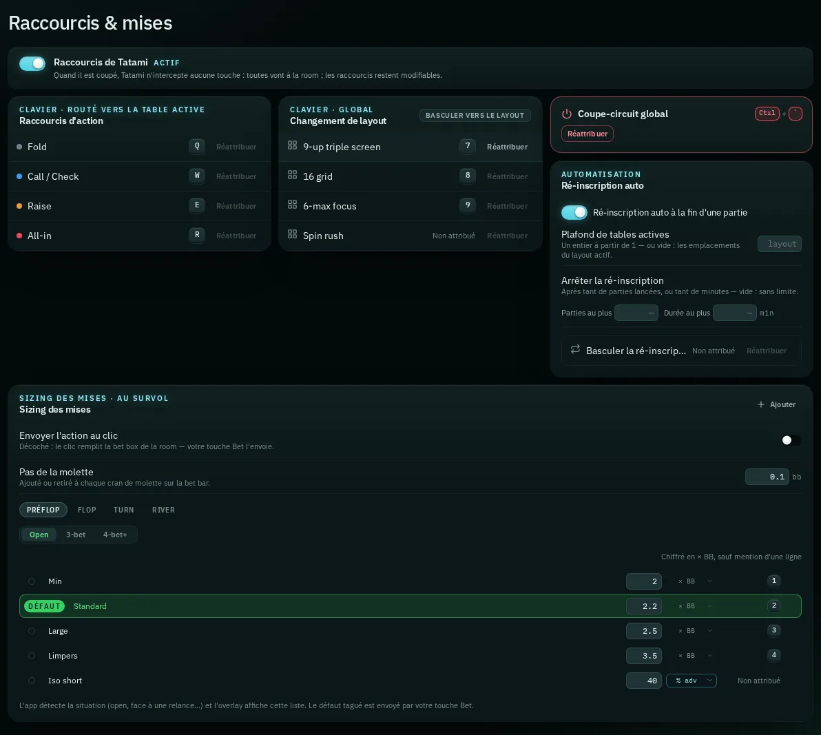
Task: Click the Large sizing value 2.5 field
Action: point(644,631)
